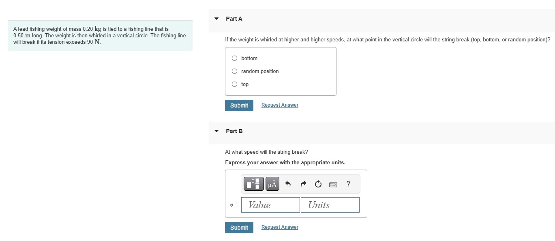Screen dimensions: 555x241
Task: Collapse the Part A section arrow
Action: [x=216, y=19]
